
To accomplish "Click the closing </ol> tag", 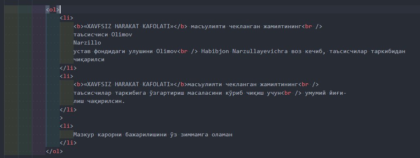I will (54, 151).
